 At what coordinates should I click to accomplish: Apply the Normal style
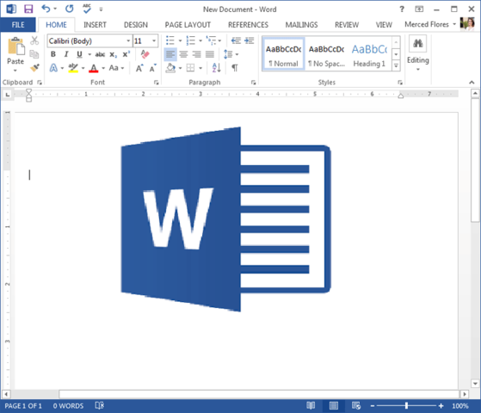pos(283,54)
